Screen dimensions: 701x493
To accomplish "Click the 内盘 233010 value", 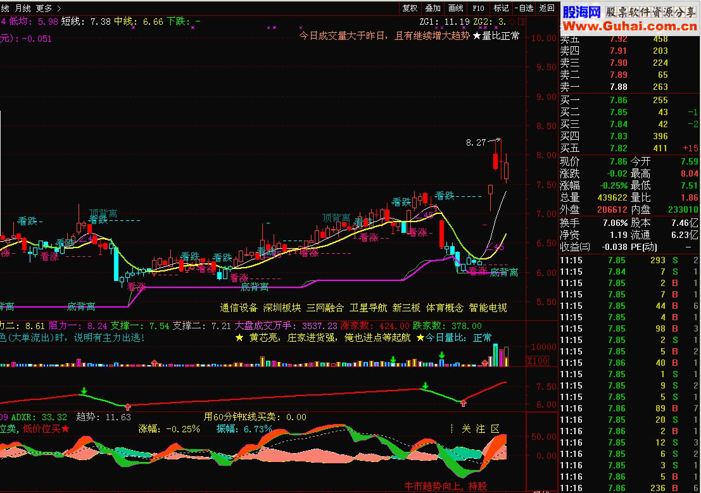I will point(683,209).
